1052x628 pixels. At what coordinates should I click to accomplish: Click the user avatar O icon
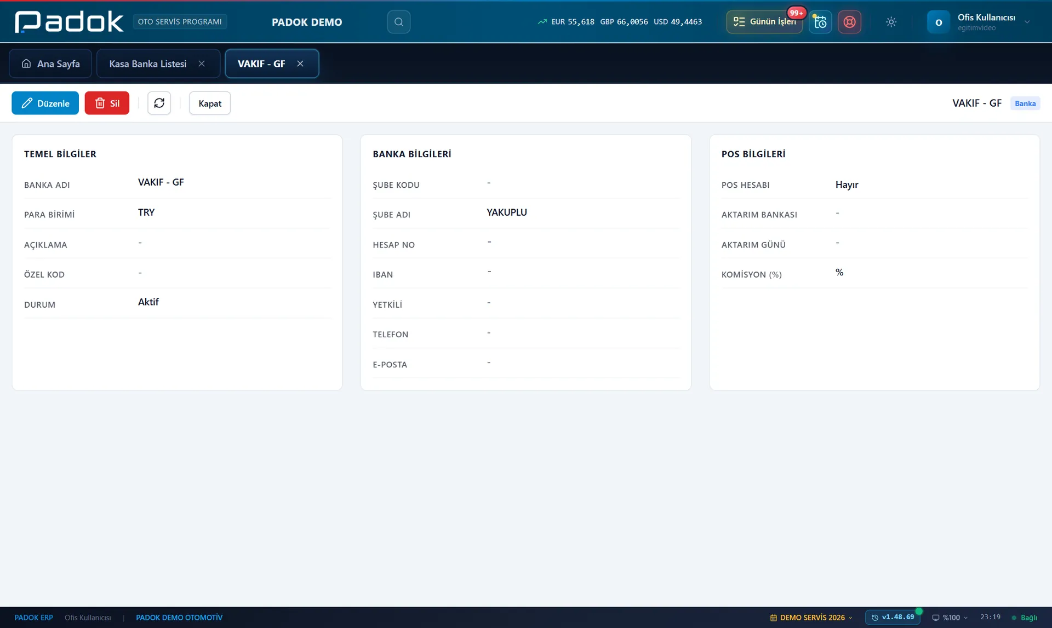pyautogui.click(x=938, y=22)
